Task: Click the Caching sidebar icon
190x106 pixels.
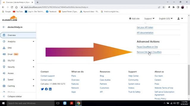Action: click(x=4, y=86)
